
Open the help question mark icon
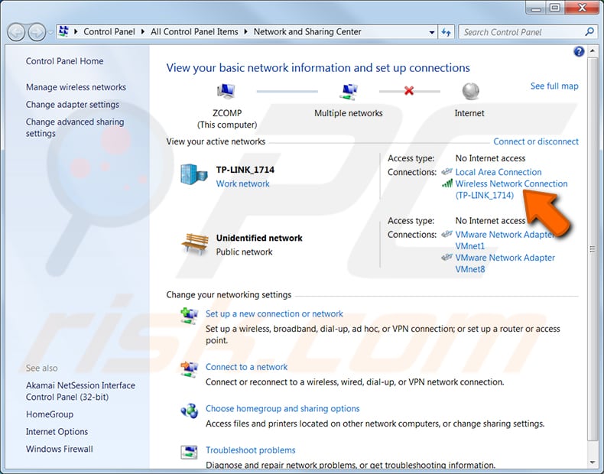click(579, 52)
